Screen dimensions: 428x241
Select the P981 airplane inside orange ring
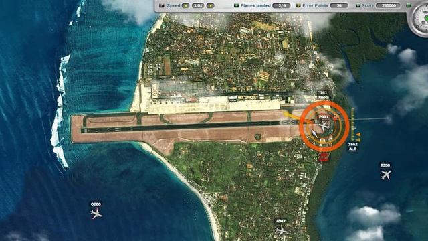[324, 127]
